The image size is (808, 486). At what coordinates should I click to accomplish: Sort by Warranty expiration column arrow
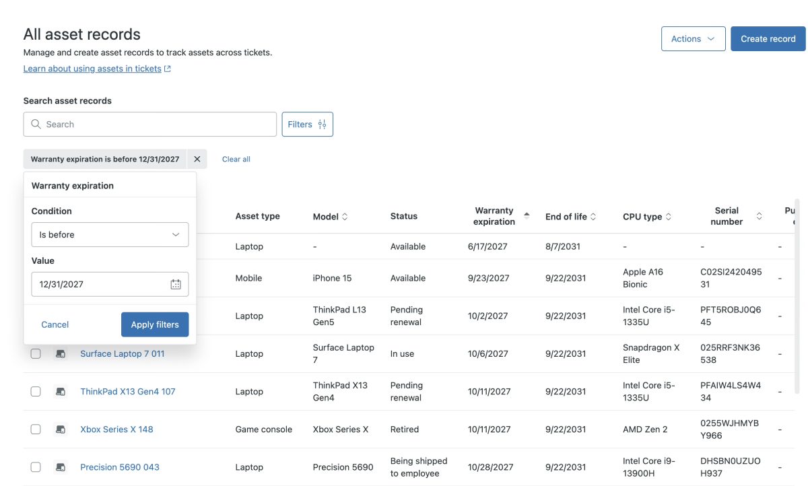click(x=527, y=216)
